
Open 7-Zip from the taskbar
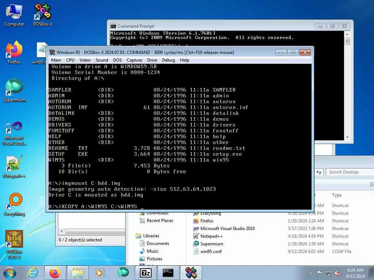click(x=145, y=273)
